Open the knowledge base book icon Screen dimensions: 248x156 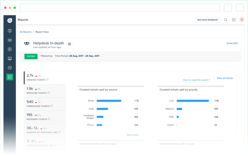coord(10,58)
